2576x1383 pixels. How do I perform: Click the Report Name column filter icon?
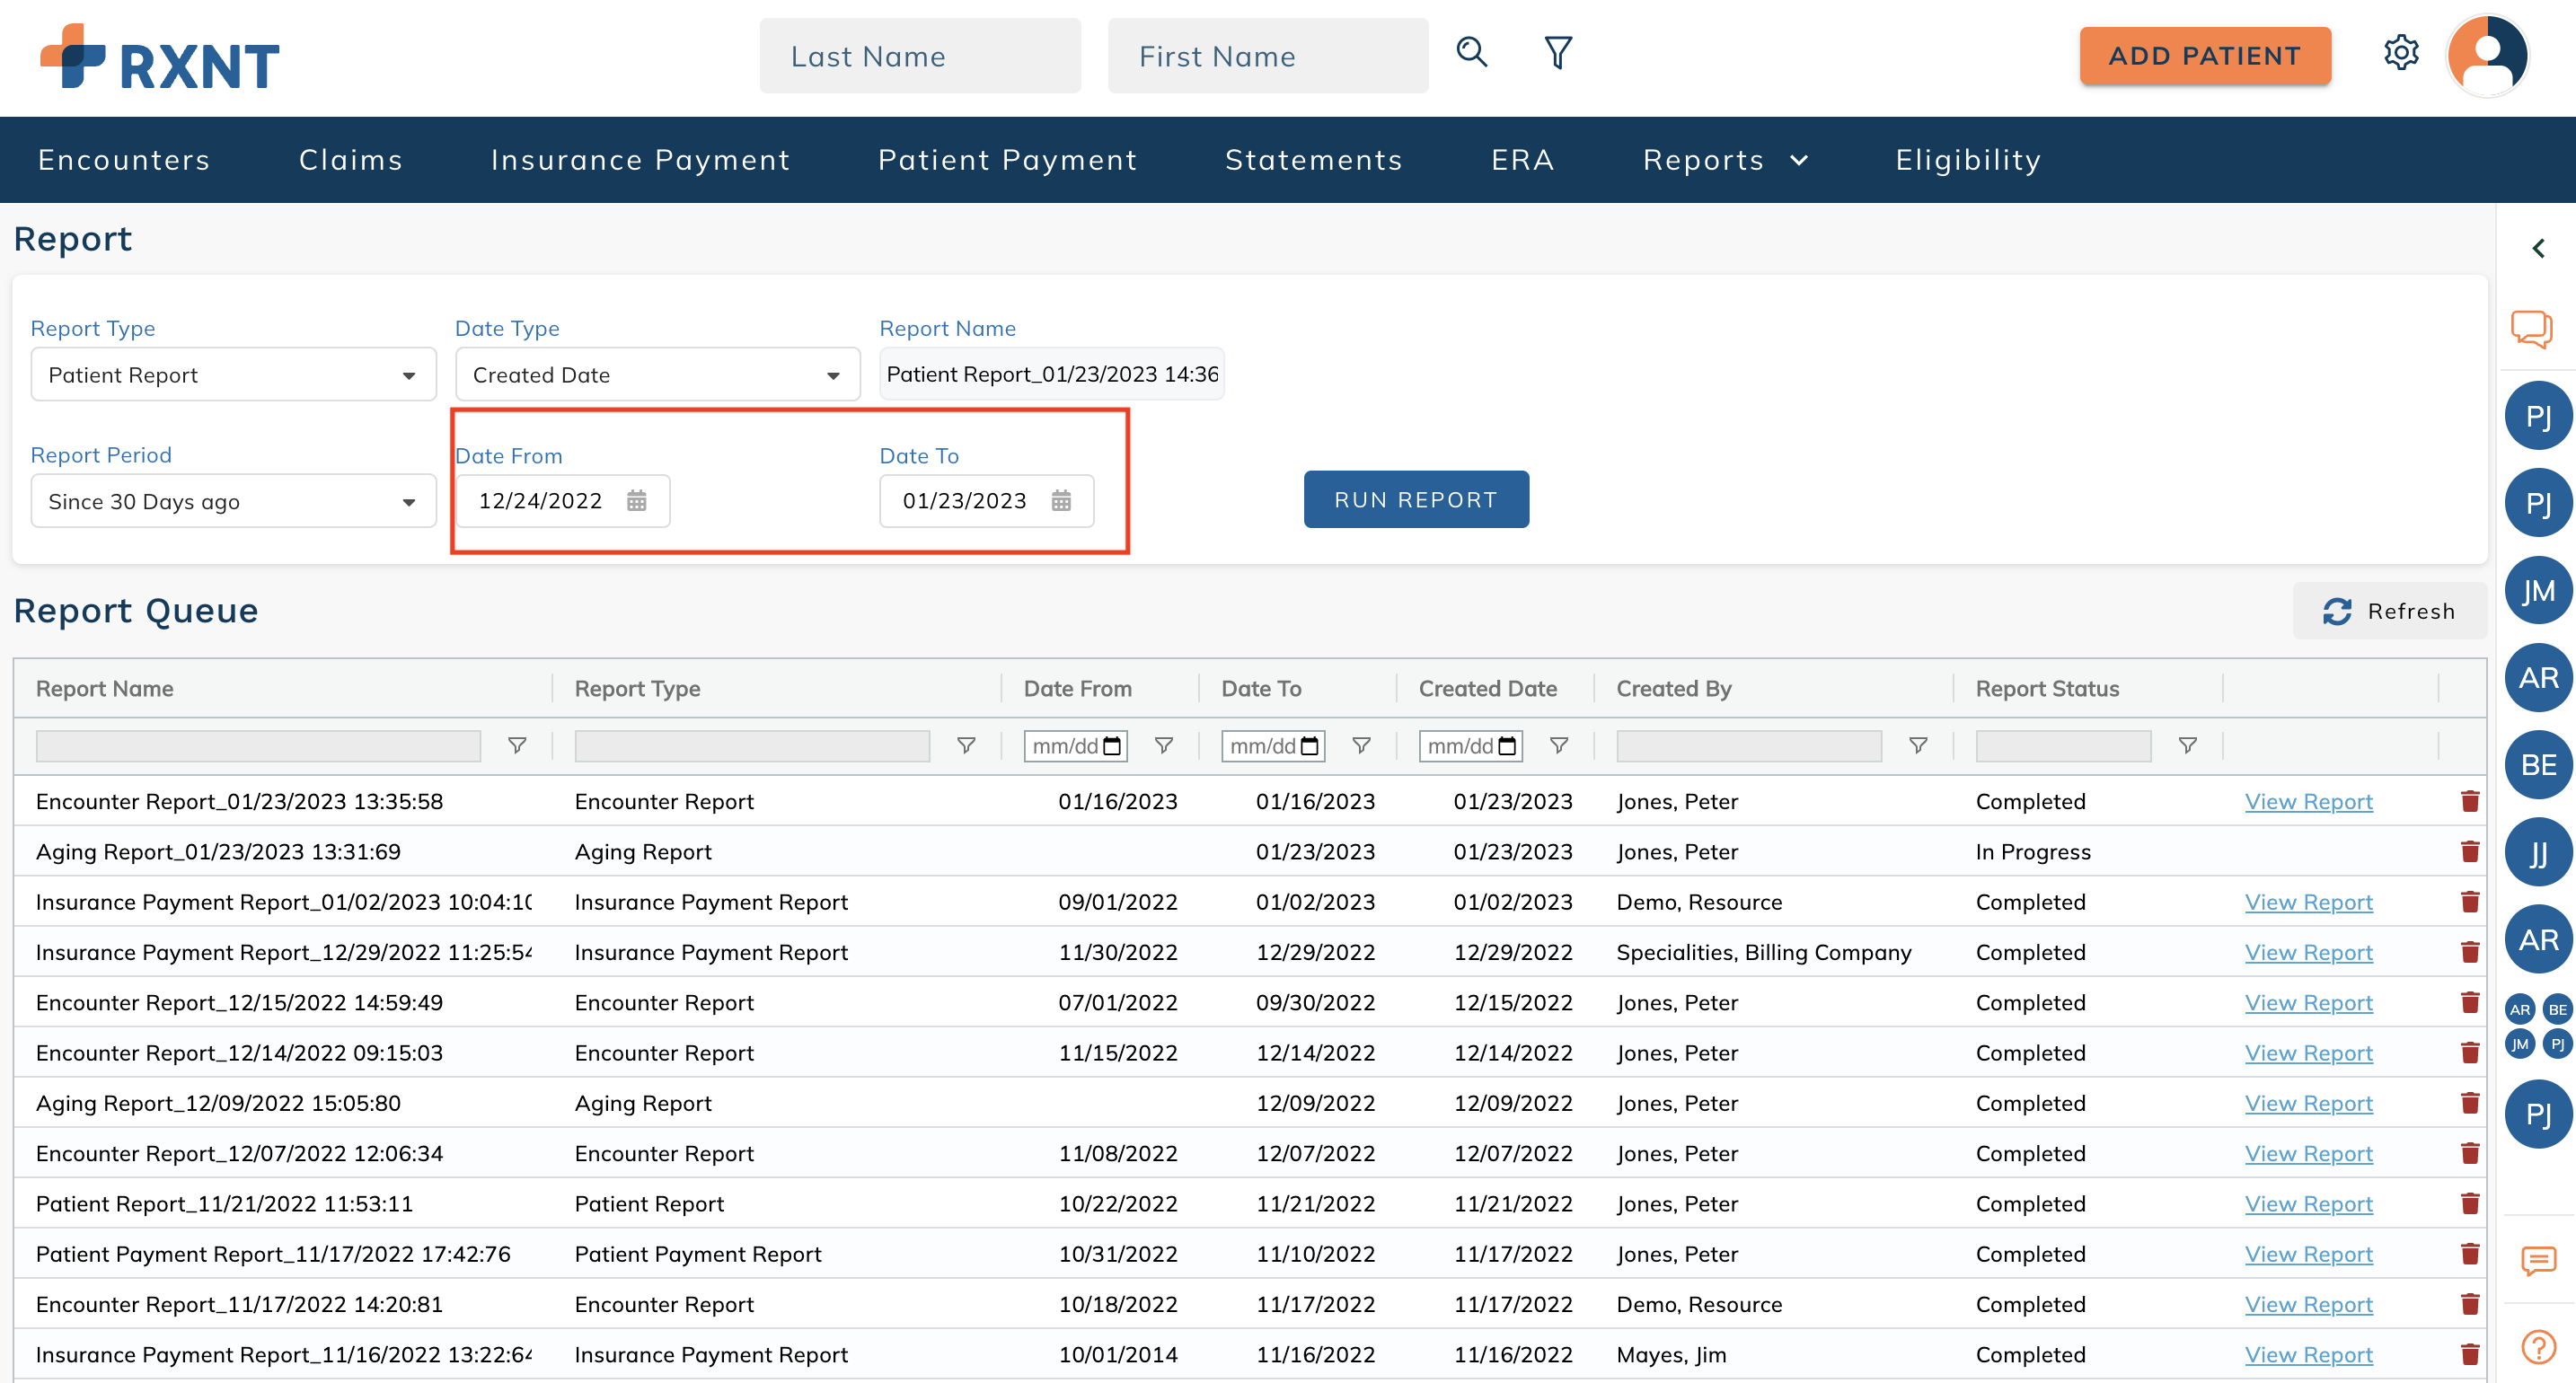(517, 746)
